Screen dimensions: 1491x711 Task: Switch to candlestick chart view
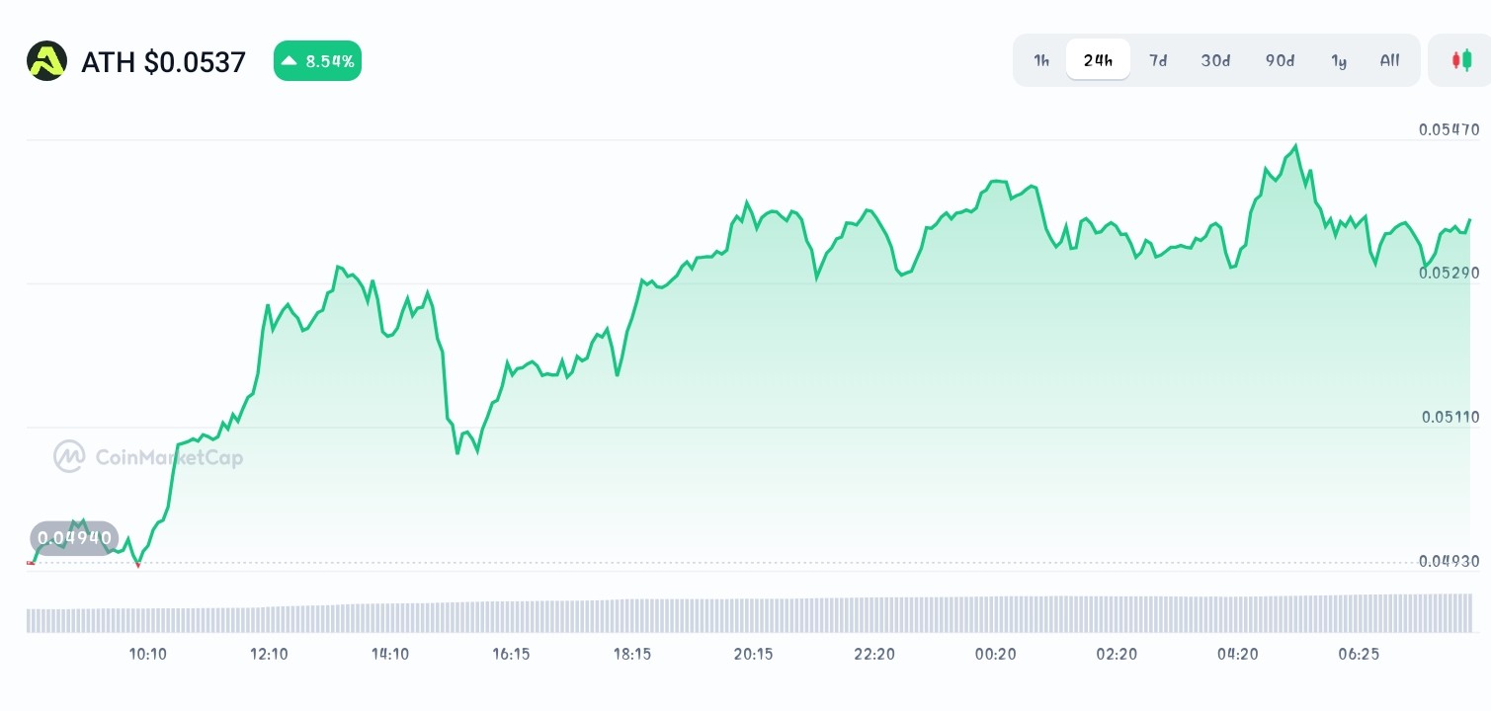click(1461, 60)
